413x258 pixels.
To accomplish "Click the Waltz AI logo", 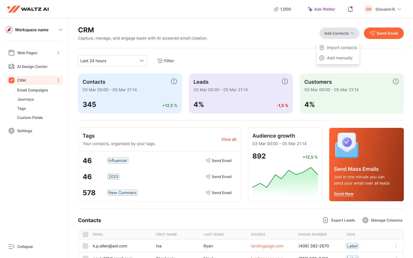I will 28,9.
